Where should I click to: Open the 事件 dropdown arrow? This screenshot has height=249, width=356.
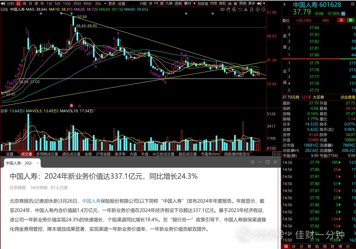194,3
